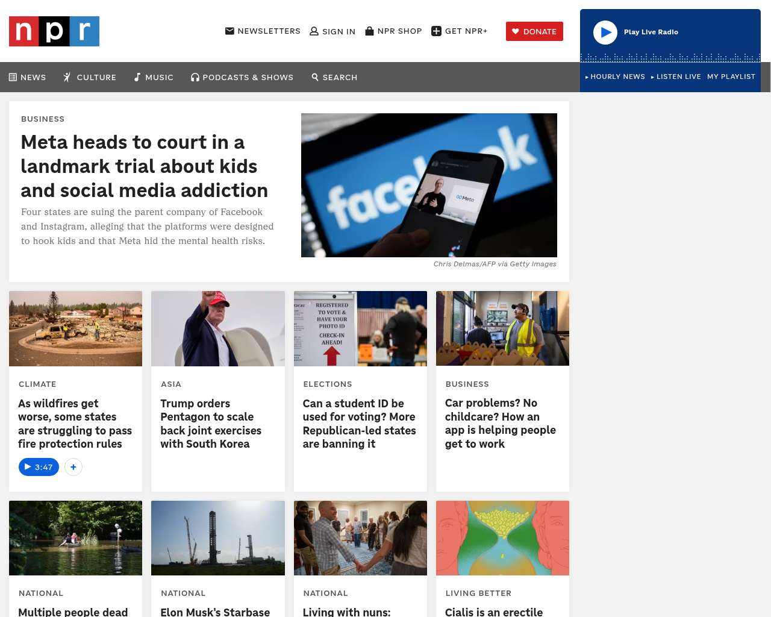
Task: Click Business label above car problems story
Action: click(x=467, y=384)
